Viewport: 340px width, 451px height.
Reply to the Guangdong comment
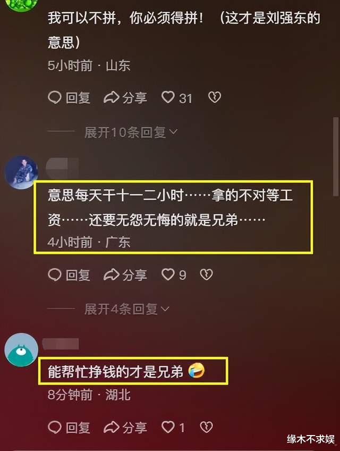69,274
